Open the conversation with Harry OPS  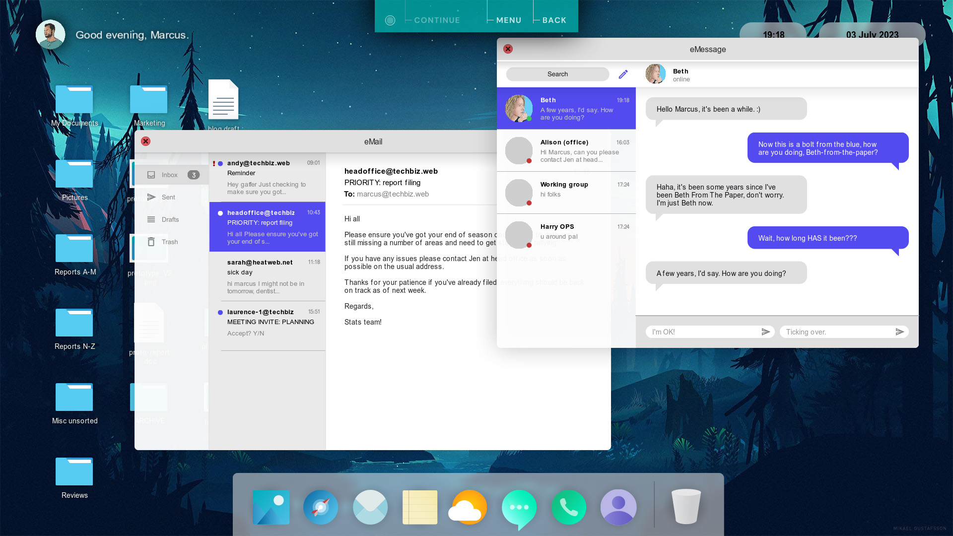(566, 235)
